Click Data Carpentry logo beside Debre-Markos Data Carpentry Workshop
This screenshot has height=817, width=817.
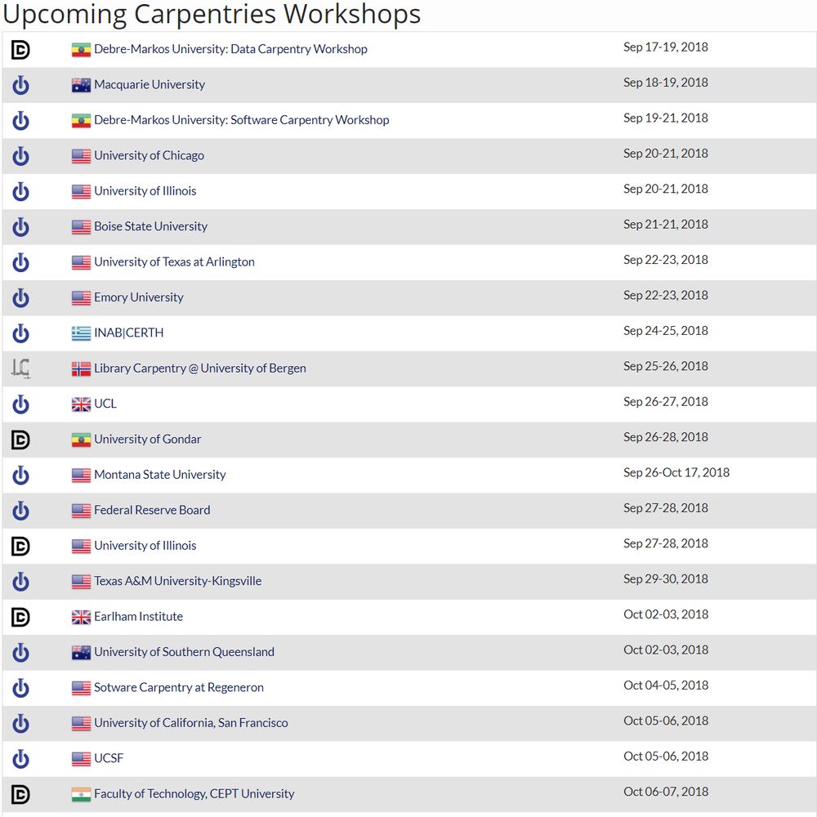click(20, 50)
